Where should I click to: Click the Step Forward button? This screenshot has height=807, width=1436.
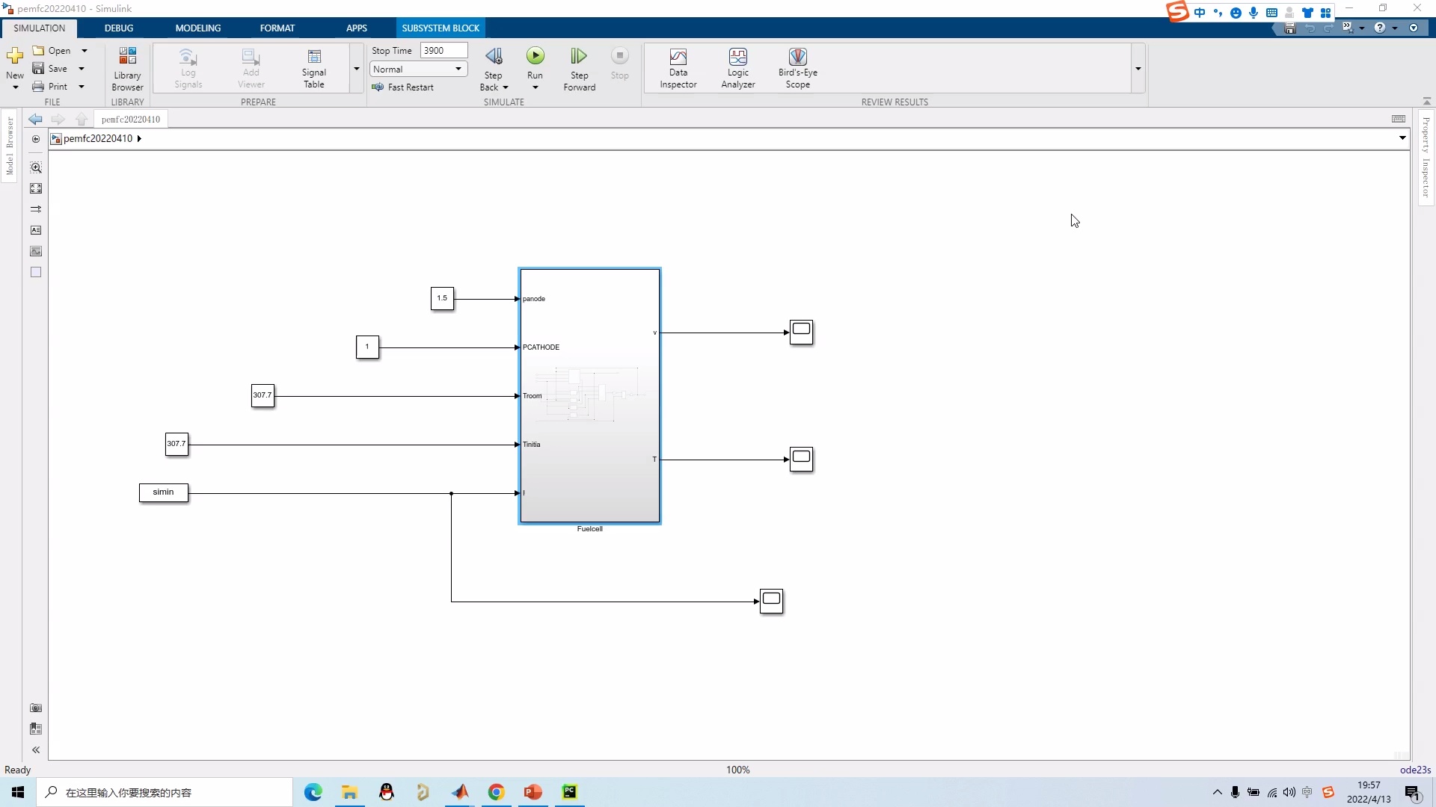(x=579, y=68)
